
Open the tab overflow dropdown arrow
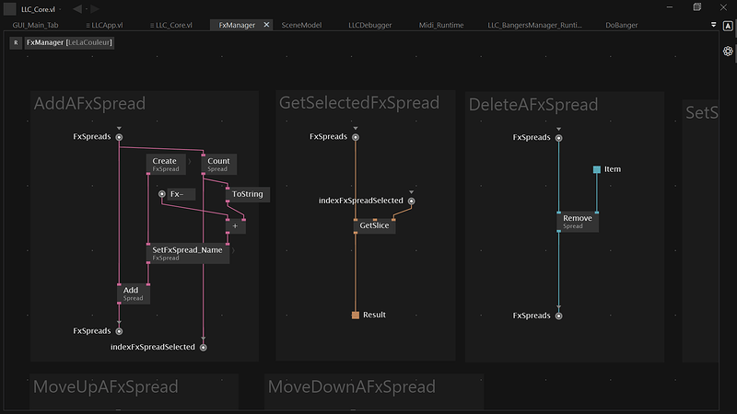pyautogui.click(x=714, y=26)
